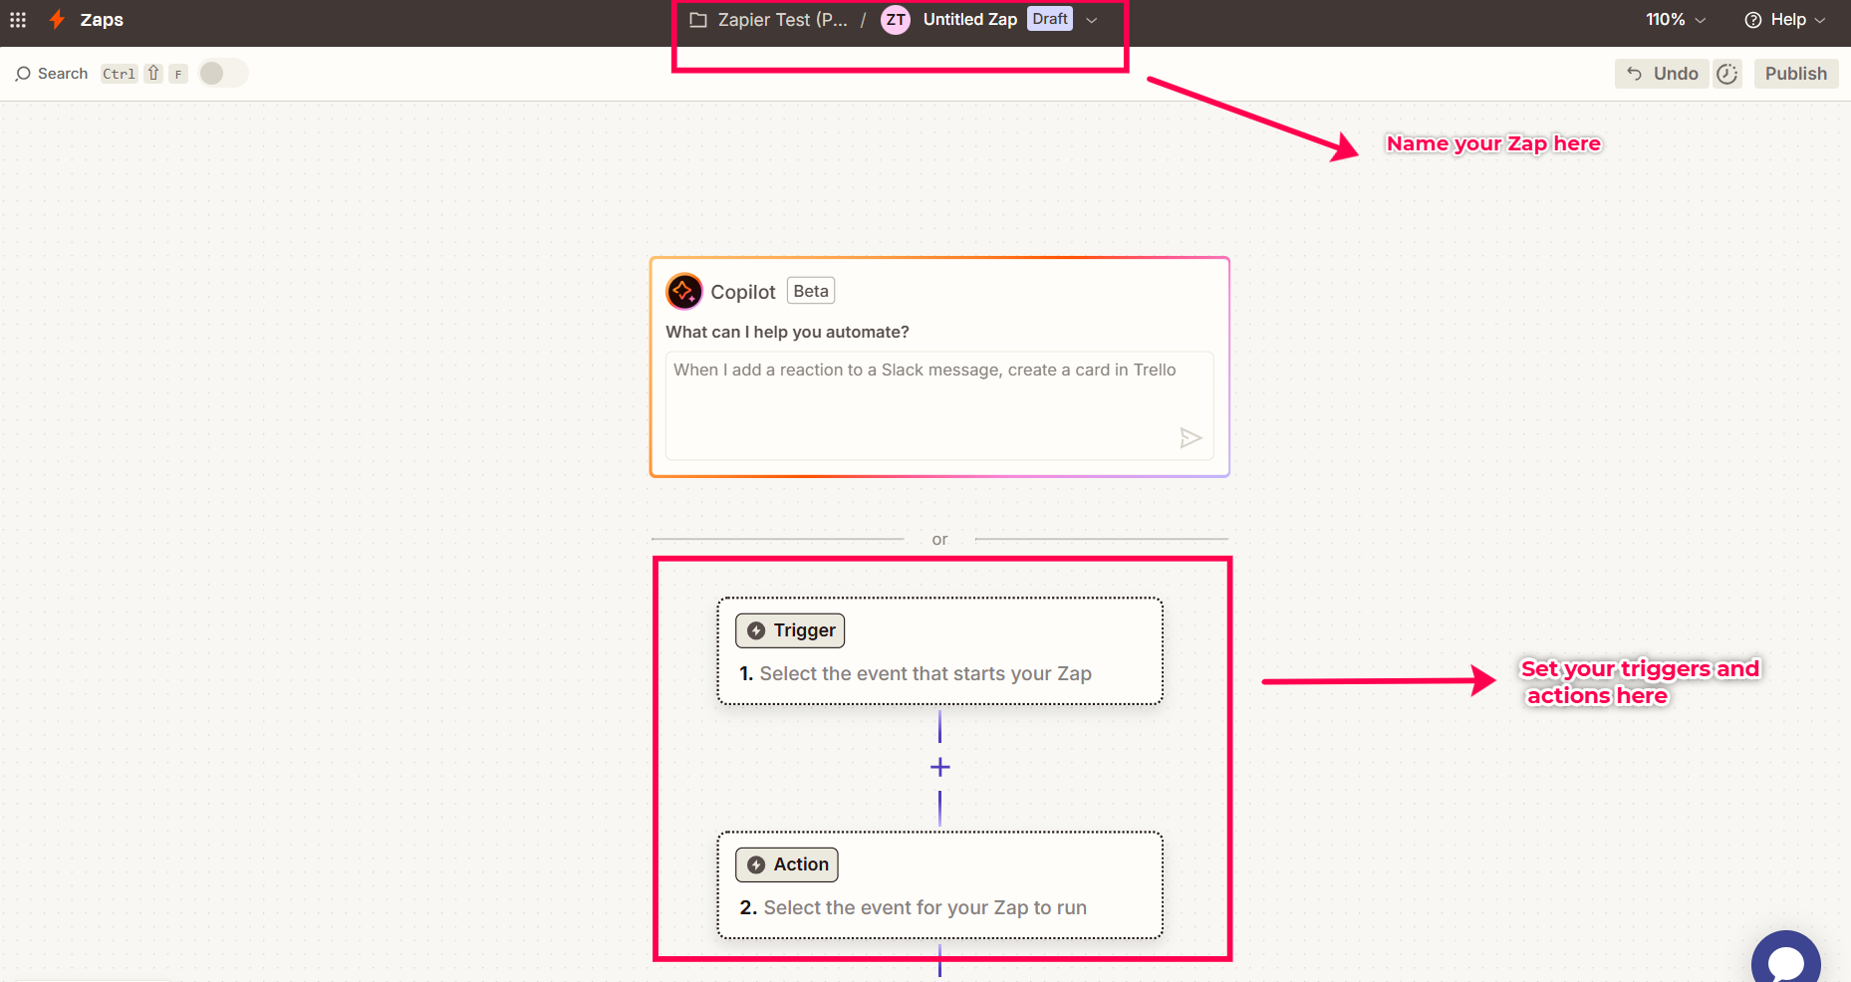Click the Copilot prompt text field
The height and width of the screenshot is (982, 1851).
939,405
